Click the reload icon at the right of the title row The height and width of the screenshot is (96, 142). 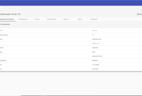138,14
